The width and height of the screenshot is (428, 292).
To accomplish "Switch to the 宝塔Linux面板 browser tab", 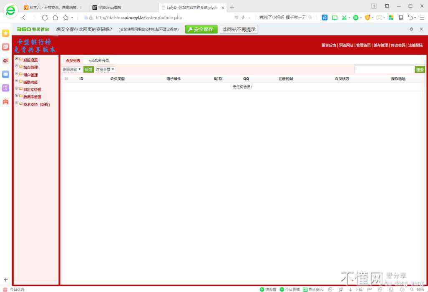I will pos(110,8).
